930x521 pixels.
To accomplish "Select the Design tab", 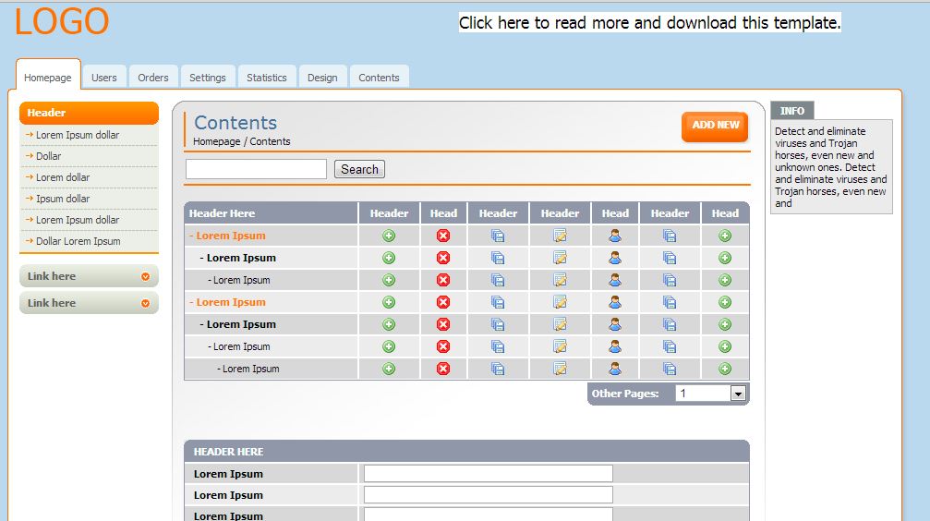I will 322,78.
